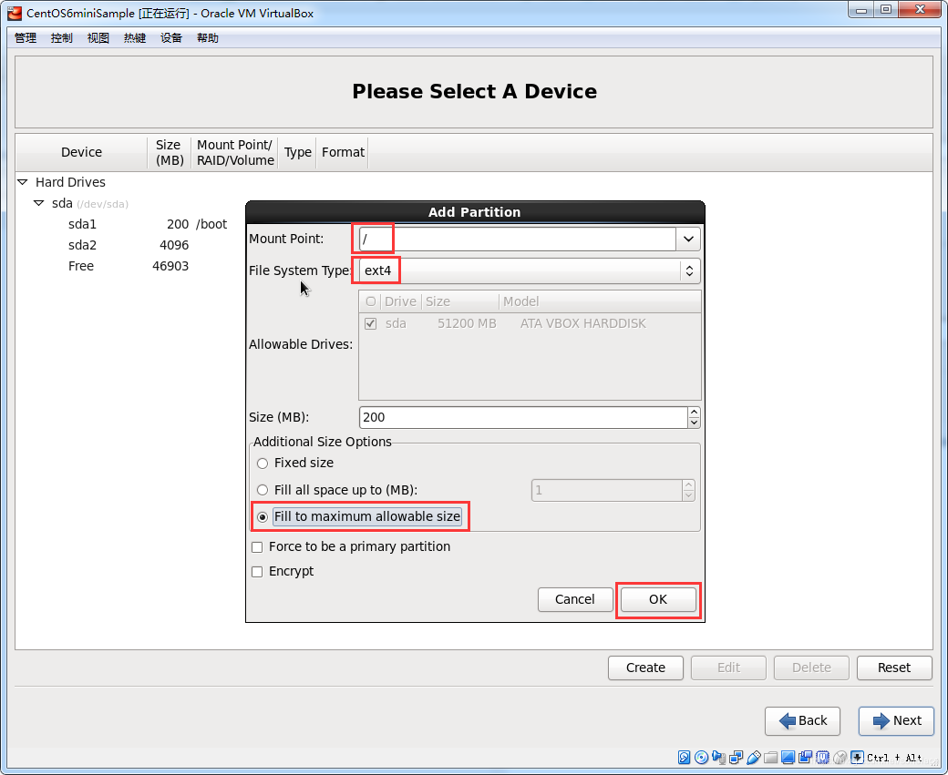Click the Type column header
This screenshot has width=948, height=775.
(x=297, y=152)
